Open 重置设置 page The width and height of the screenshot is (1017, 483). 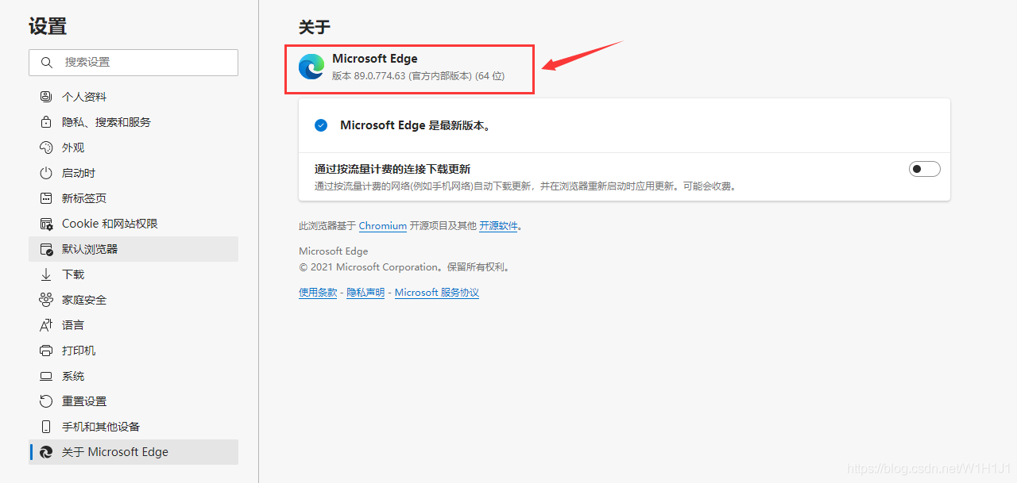point(133,401)
